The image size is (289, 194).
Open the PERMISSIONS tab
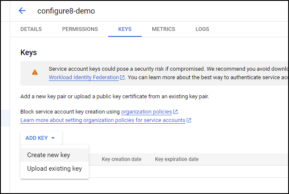point(80,29)
